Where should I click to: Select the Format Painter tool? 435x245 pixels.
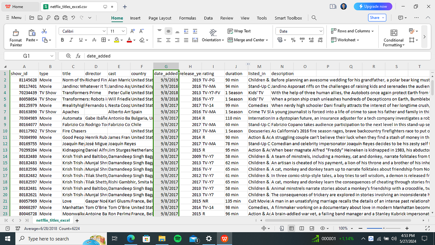(16, 37)
